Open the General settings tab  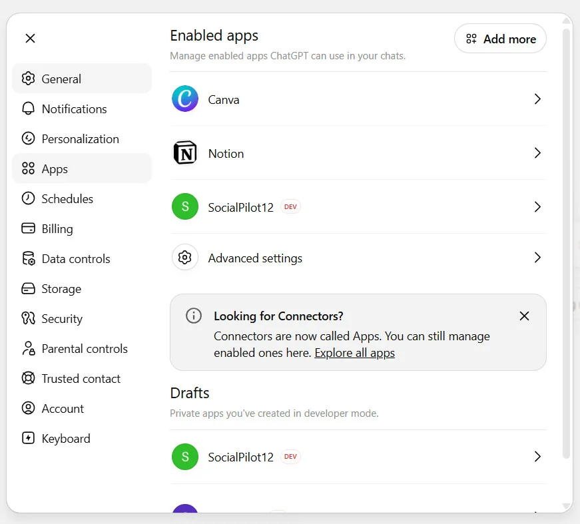[82, 79]
